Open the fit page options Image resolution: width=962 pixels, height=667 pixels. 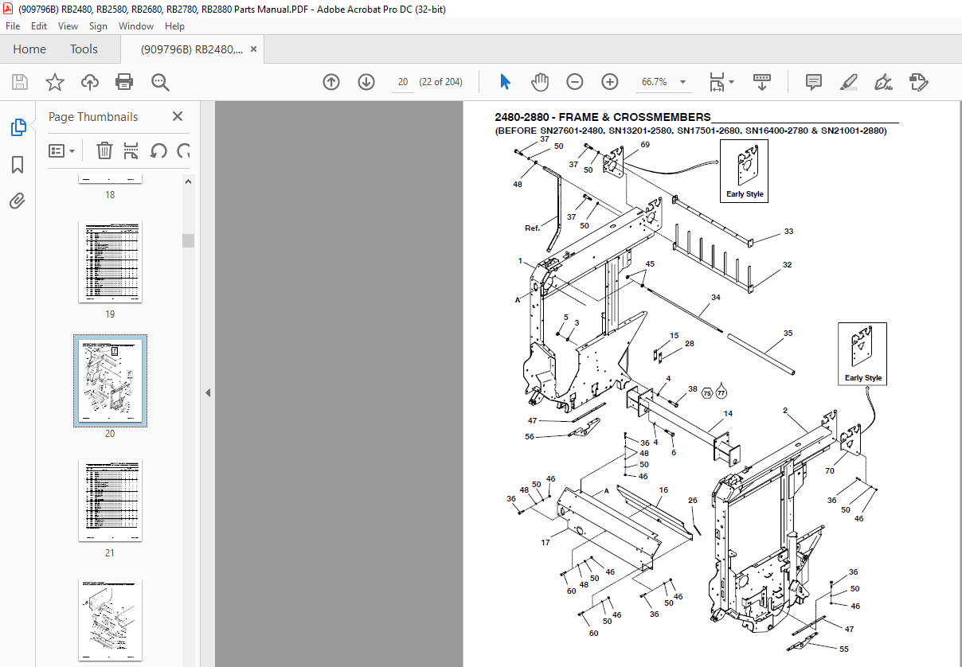721,82
